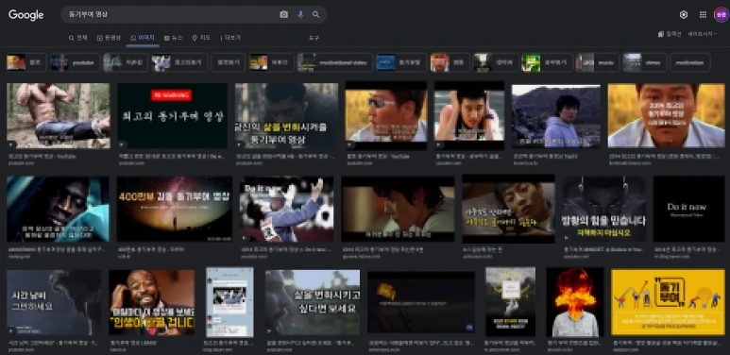The height and width of the screenshot is (355, 730).
Task: Open the shirtless man in forest thumbnail
Action: [x=59, y=116]
